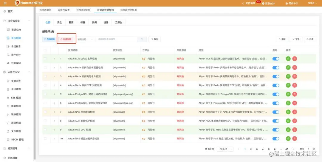This screenshot has width=322, height=162.
Task: Expand row 9 Aliyun MSE VPC 检测
Action: 55,130
